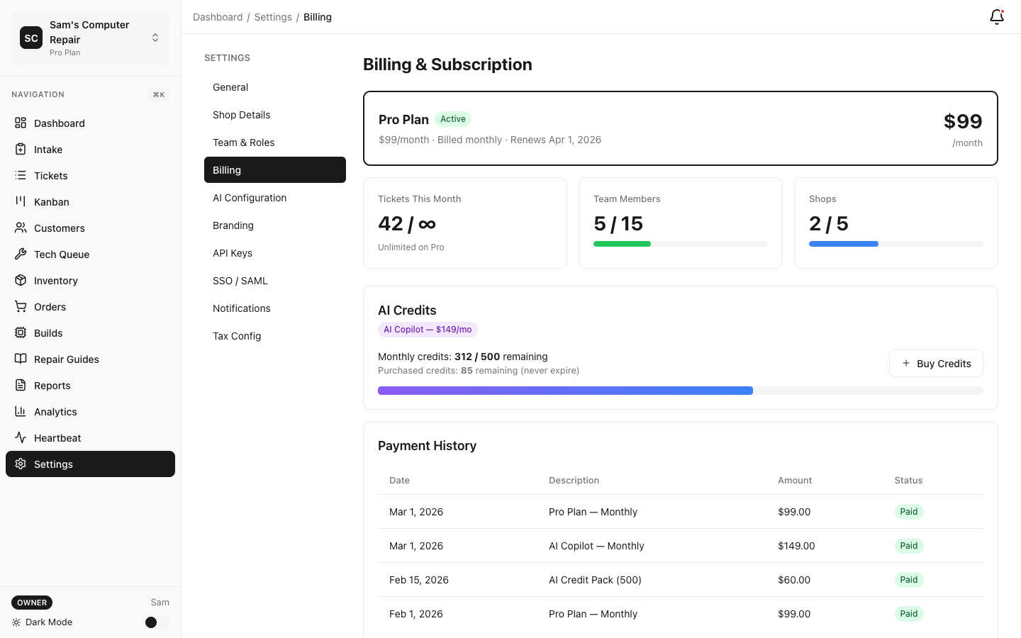Click the notification bell
Screen dimensions: 1021x638
tap(996, 16)
